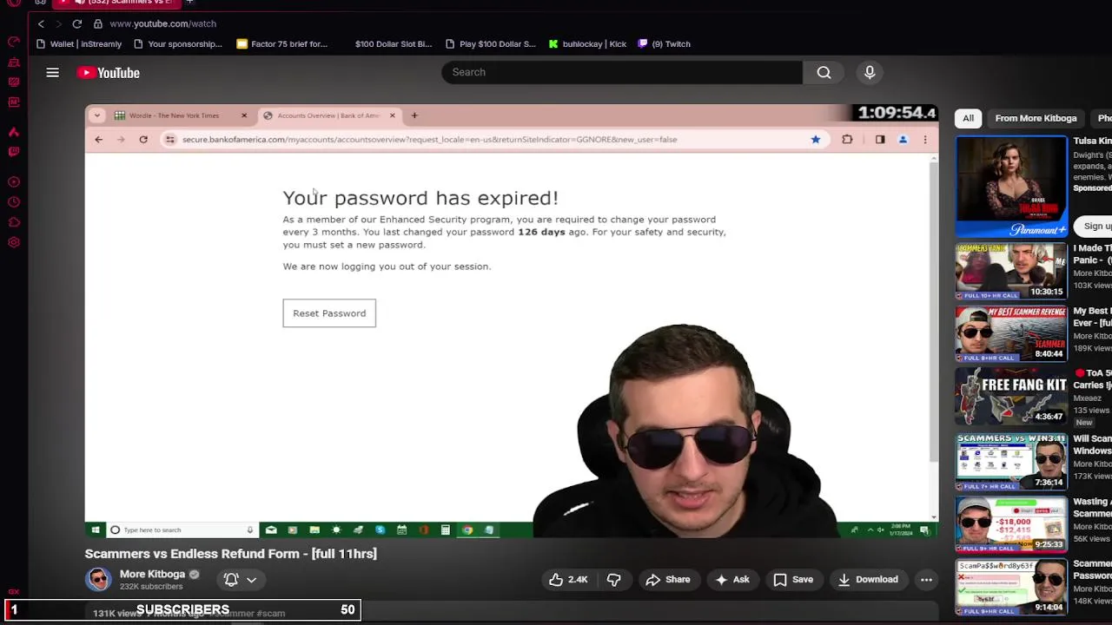Click the Bank of America page scrollbar

tap(934, 312)
